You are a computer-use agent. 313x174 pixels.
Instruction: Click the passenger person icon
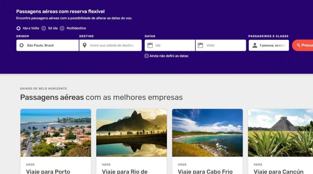point(255,45)
